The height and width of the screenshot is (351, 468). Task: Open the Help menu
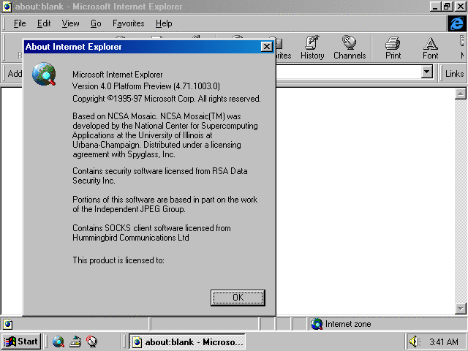(164, 23)
